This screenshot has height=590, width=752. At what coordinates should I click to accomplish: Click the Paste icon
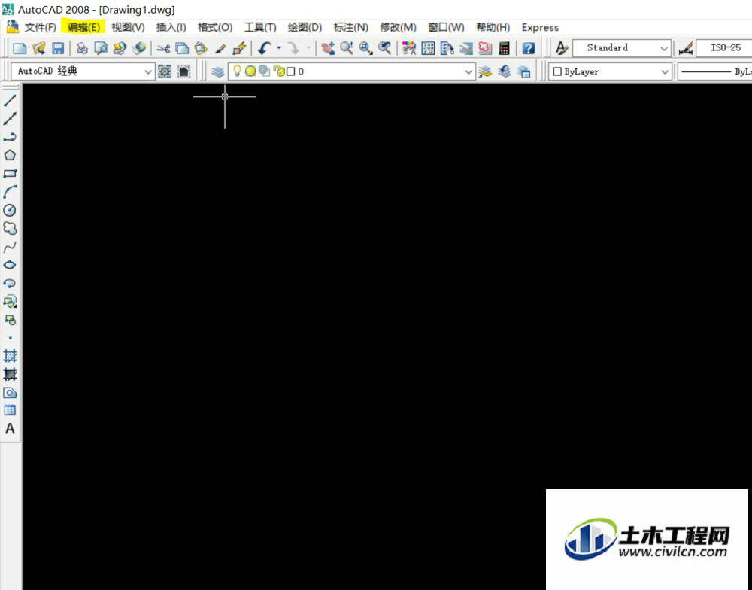[x=201, y=48]
